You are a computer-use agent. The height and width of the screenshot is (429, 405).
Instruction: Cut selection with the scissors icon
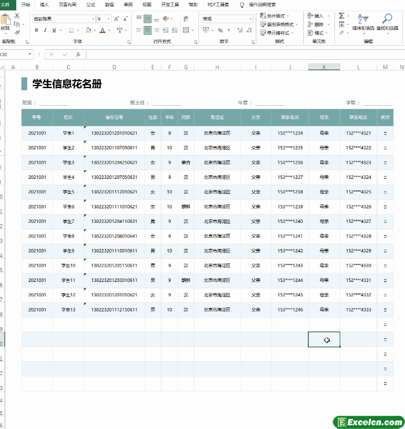coord(17,16)
